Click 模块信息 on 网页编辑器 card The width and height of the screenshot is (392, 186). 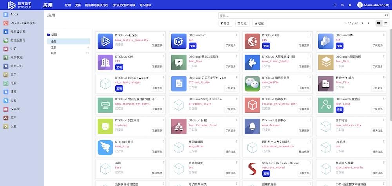230,152
